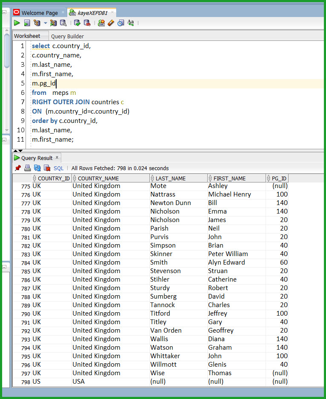Click the Explain Plan icon
326x399 pixels.
click(37, 23)
